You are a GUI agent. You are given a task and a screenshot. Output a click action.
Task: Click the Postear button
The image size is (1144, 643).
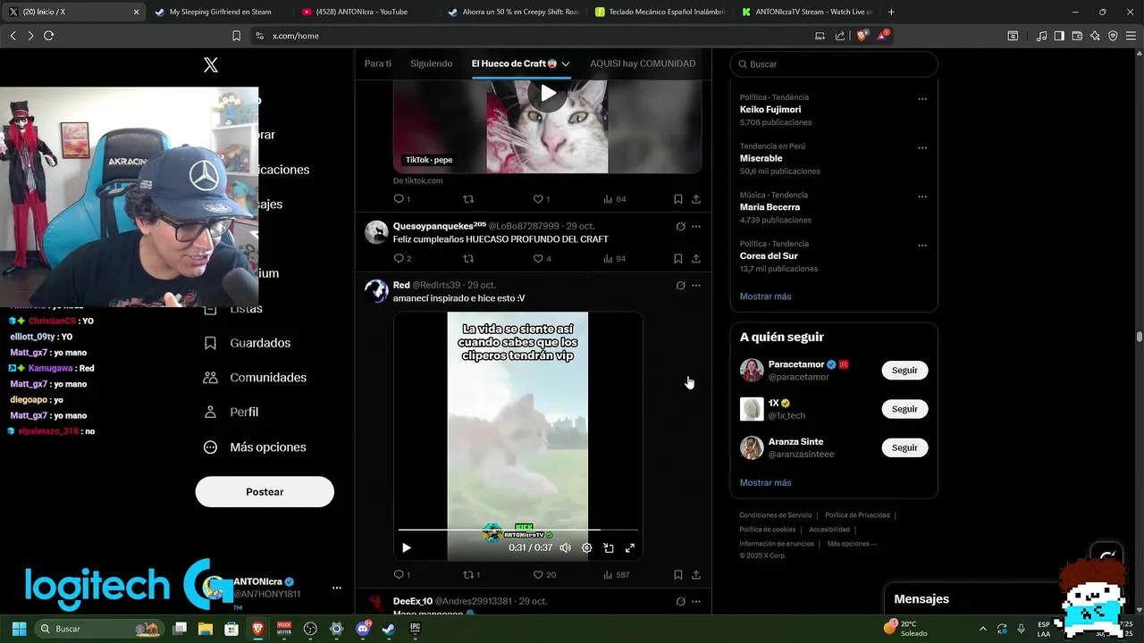[265, 492]
